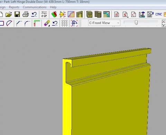The height and width of the screenshot is (135, 166).
Task: Click the zoom slider handle
Action: coord(136,22)
